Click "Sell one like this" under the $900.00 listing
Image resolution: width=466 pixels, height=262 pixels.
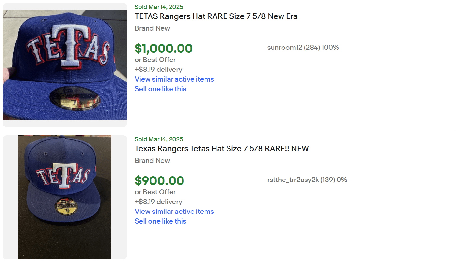tap(161, 221)
